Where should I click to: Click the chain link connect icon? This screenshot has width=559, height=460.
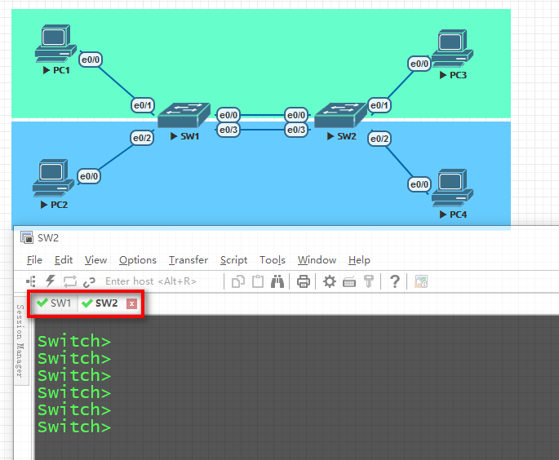pyautogui.click(x=89, y=282)
